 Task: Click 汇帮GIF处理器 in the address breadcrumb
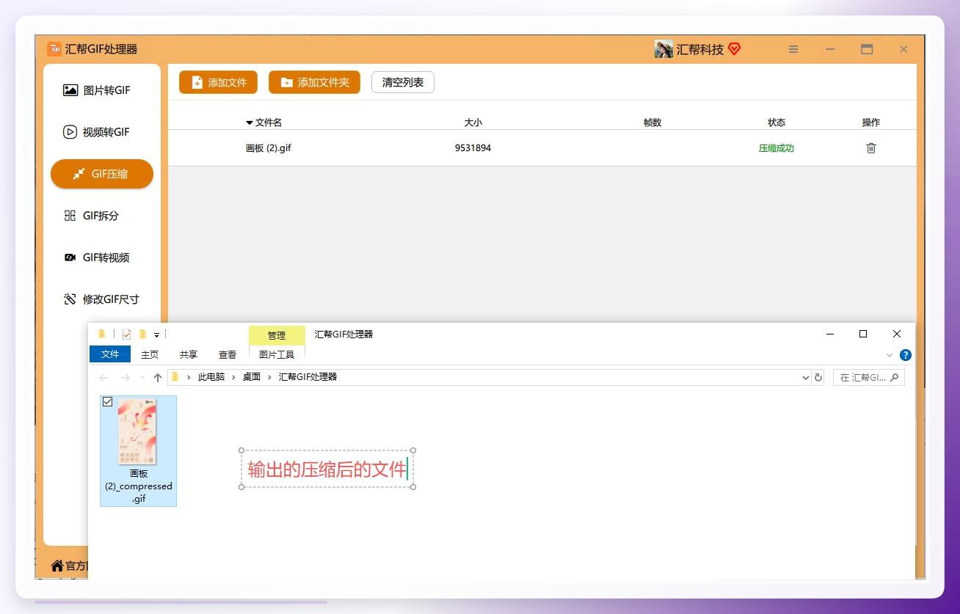[x=308, y=377]
